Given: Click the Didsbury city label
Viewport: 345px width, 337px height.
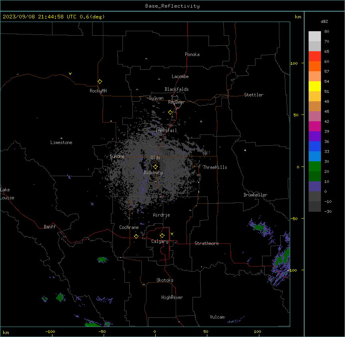Looking at the screenshot, I should coord(153,173).
